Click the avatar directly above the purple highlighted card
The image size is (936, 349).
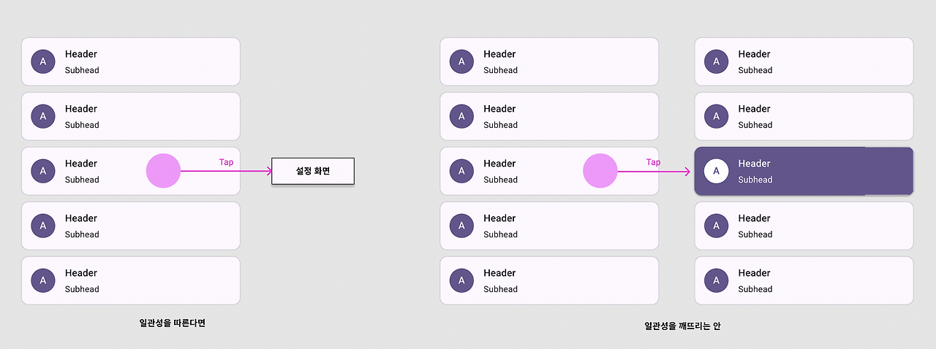pyautogui.click(x=716, y=116)
